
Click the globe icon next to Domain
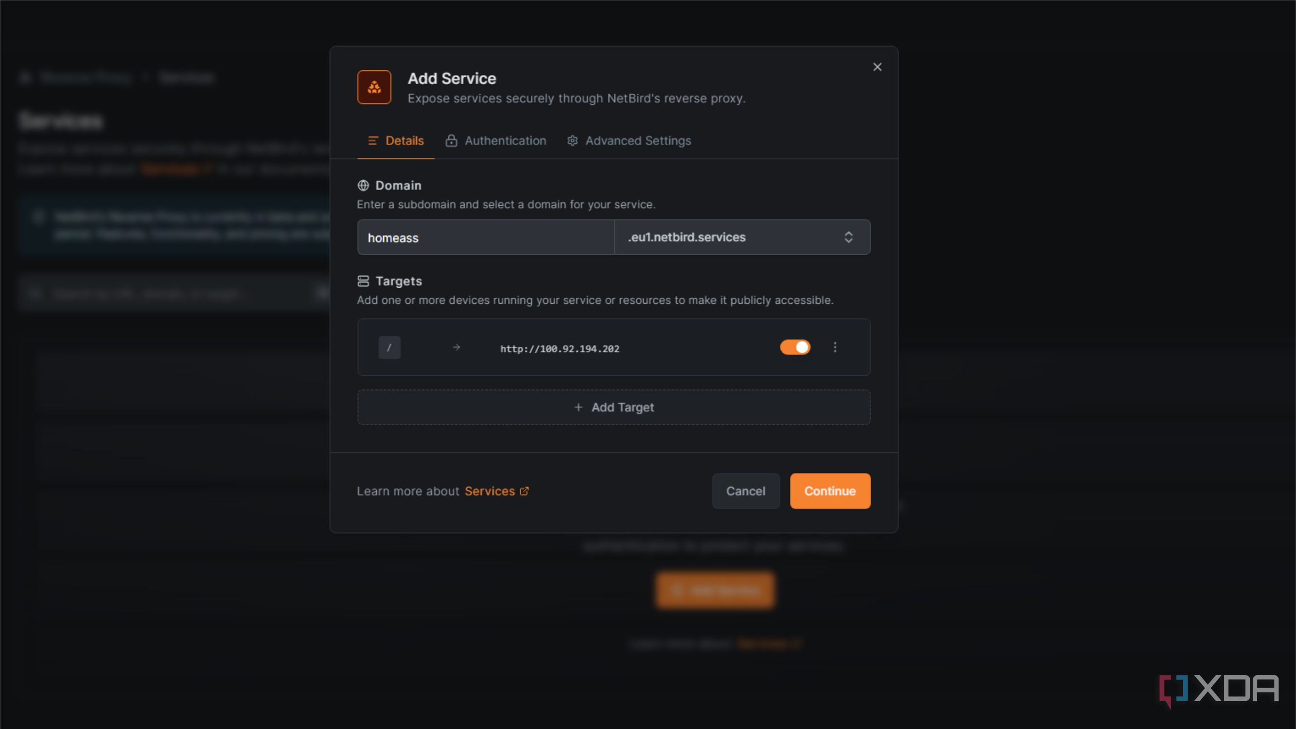coord(363,186)
